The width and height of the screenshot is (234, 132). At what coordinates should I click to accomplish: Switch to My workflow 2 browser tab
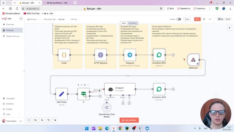coord(57,3)
